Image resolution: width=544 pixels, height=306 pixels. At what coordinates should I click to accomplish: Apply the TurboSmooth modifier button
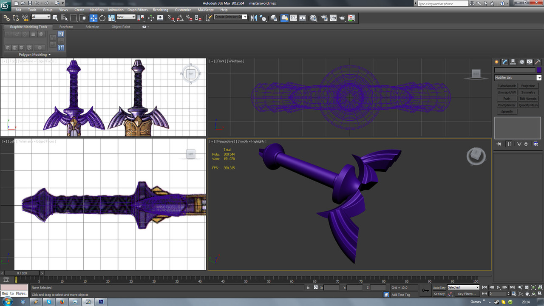[x=507, y=86]
